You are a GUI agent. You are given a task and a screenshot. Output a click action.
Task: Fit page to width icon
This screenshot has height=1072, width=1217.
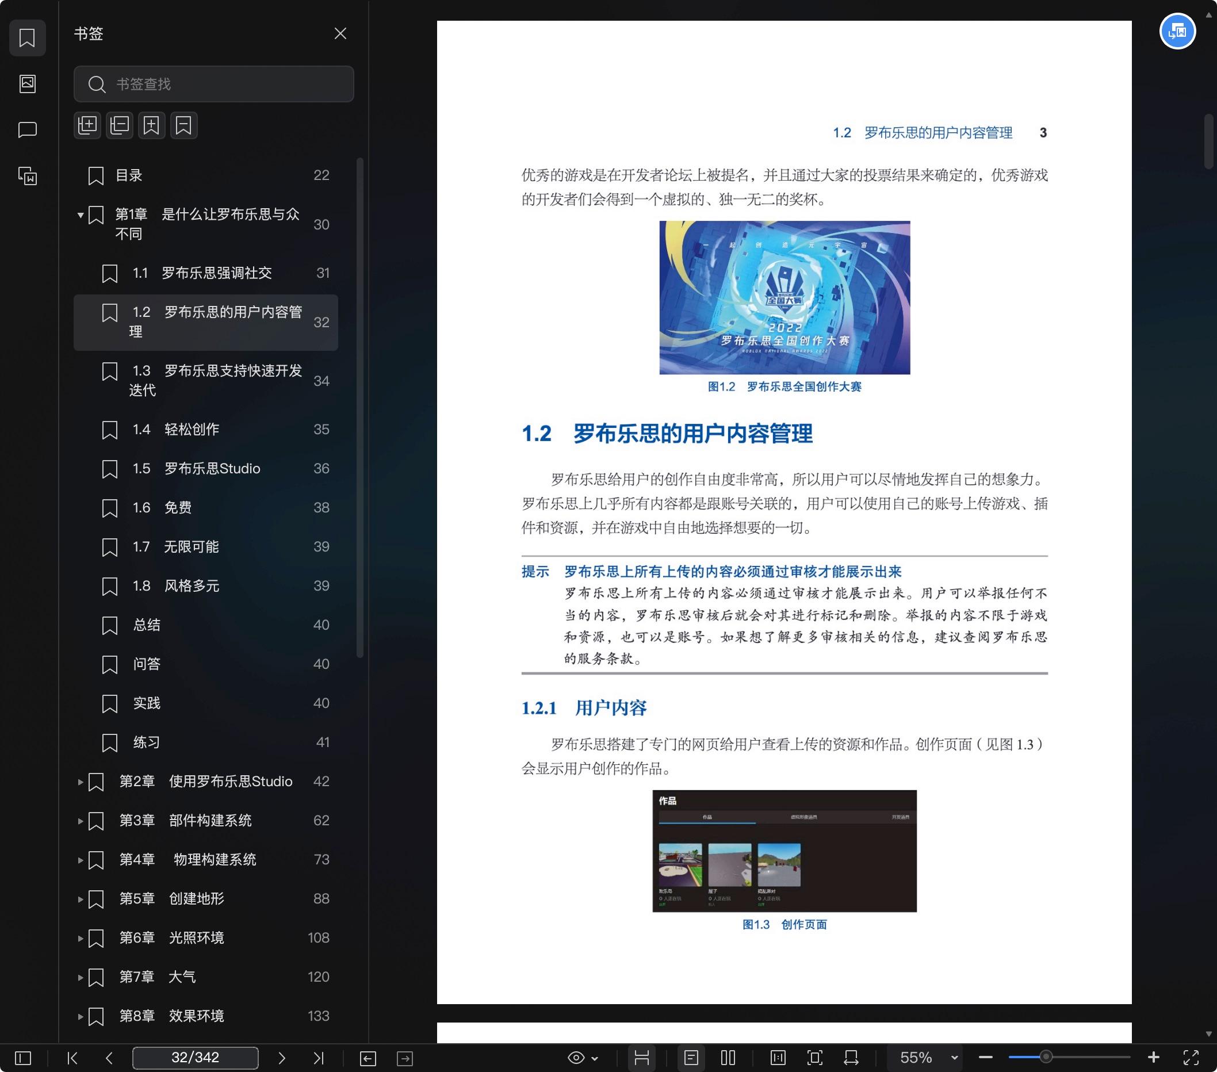click(x=851, y=1058)
